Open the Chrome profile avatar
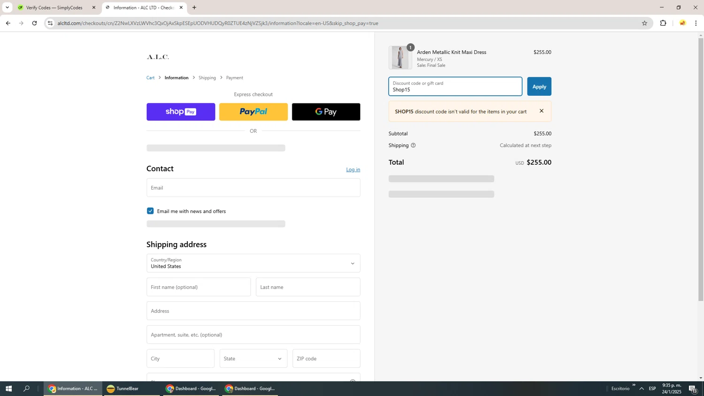The image size is (704, 396). (682, 23)
